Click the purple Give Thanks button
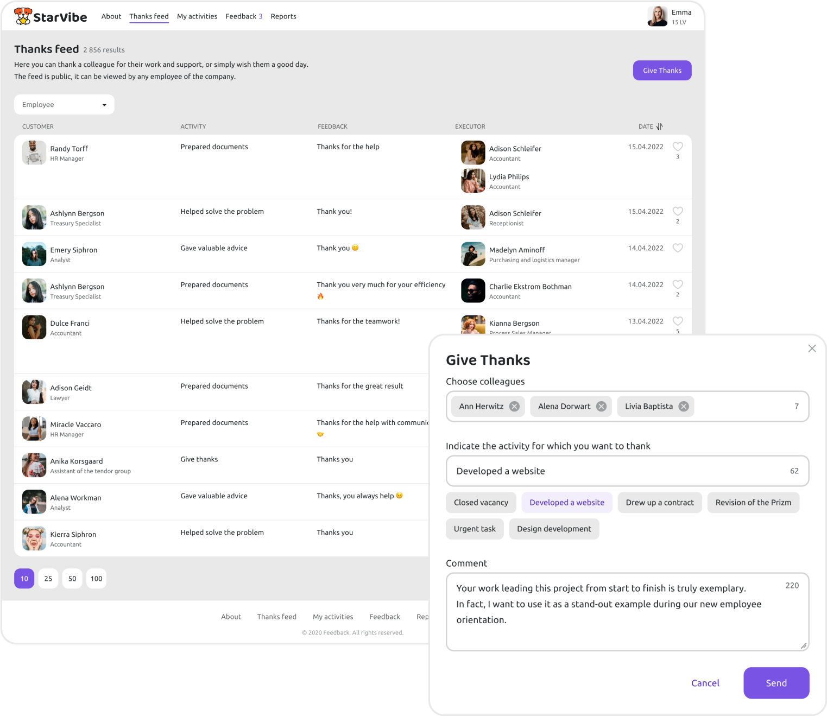The width and height of the screenshot is (827, 716). pyautogui.click(x=662, y=71)
